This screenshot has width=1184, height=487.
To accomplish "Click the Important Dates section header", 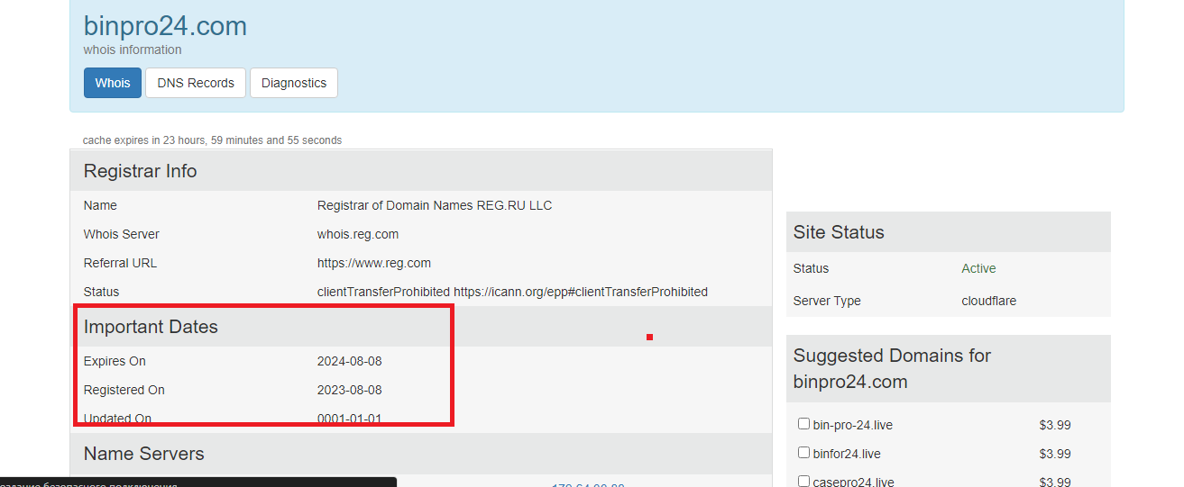I will (421, 327).
